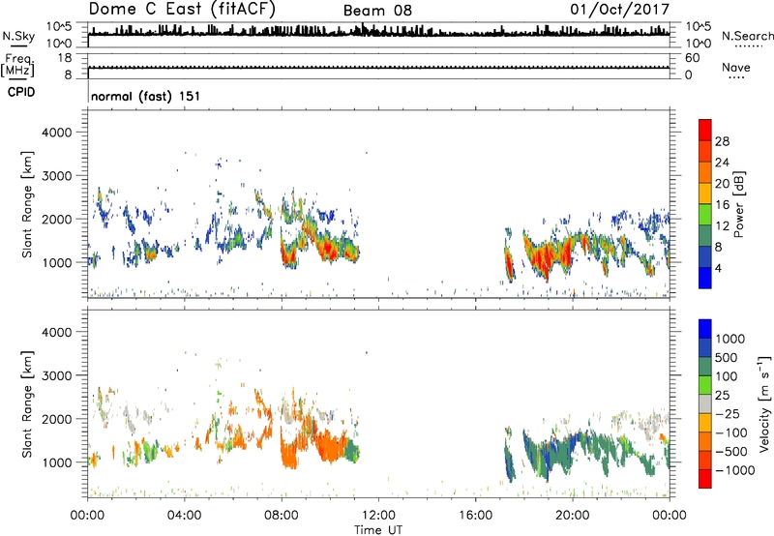Click the red bottom of velocity colorbar

click(705, 479)
